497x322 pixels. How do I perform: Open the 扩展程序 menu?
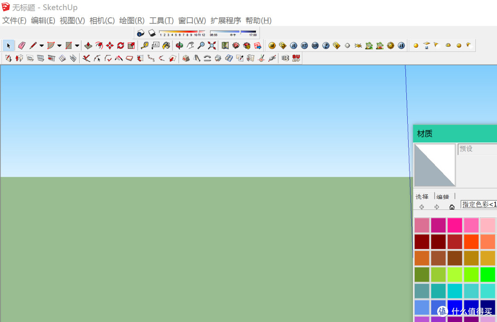225,21
